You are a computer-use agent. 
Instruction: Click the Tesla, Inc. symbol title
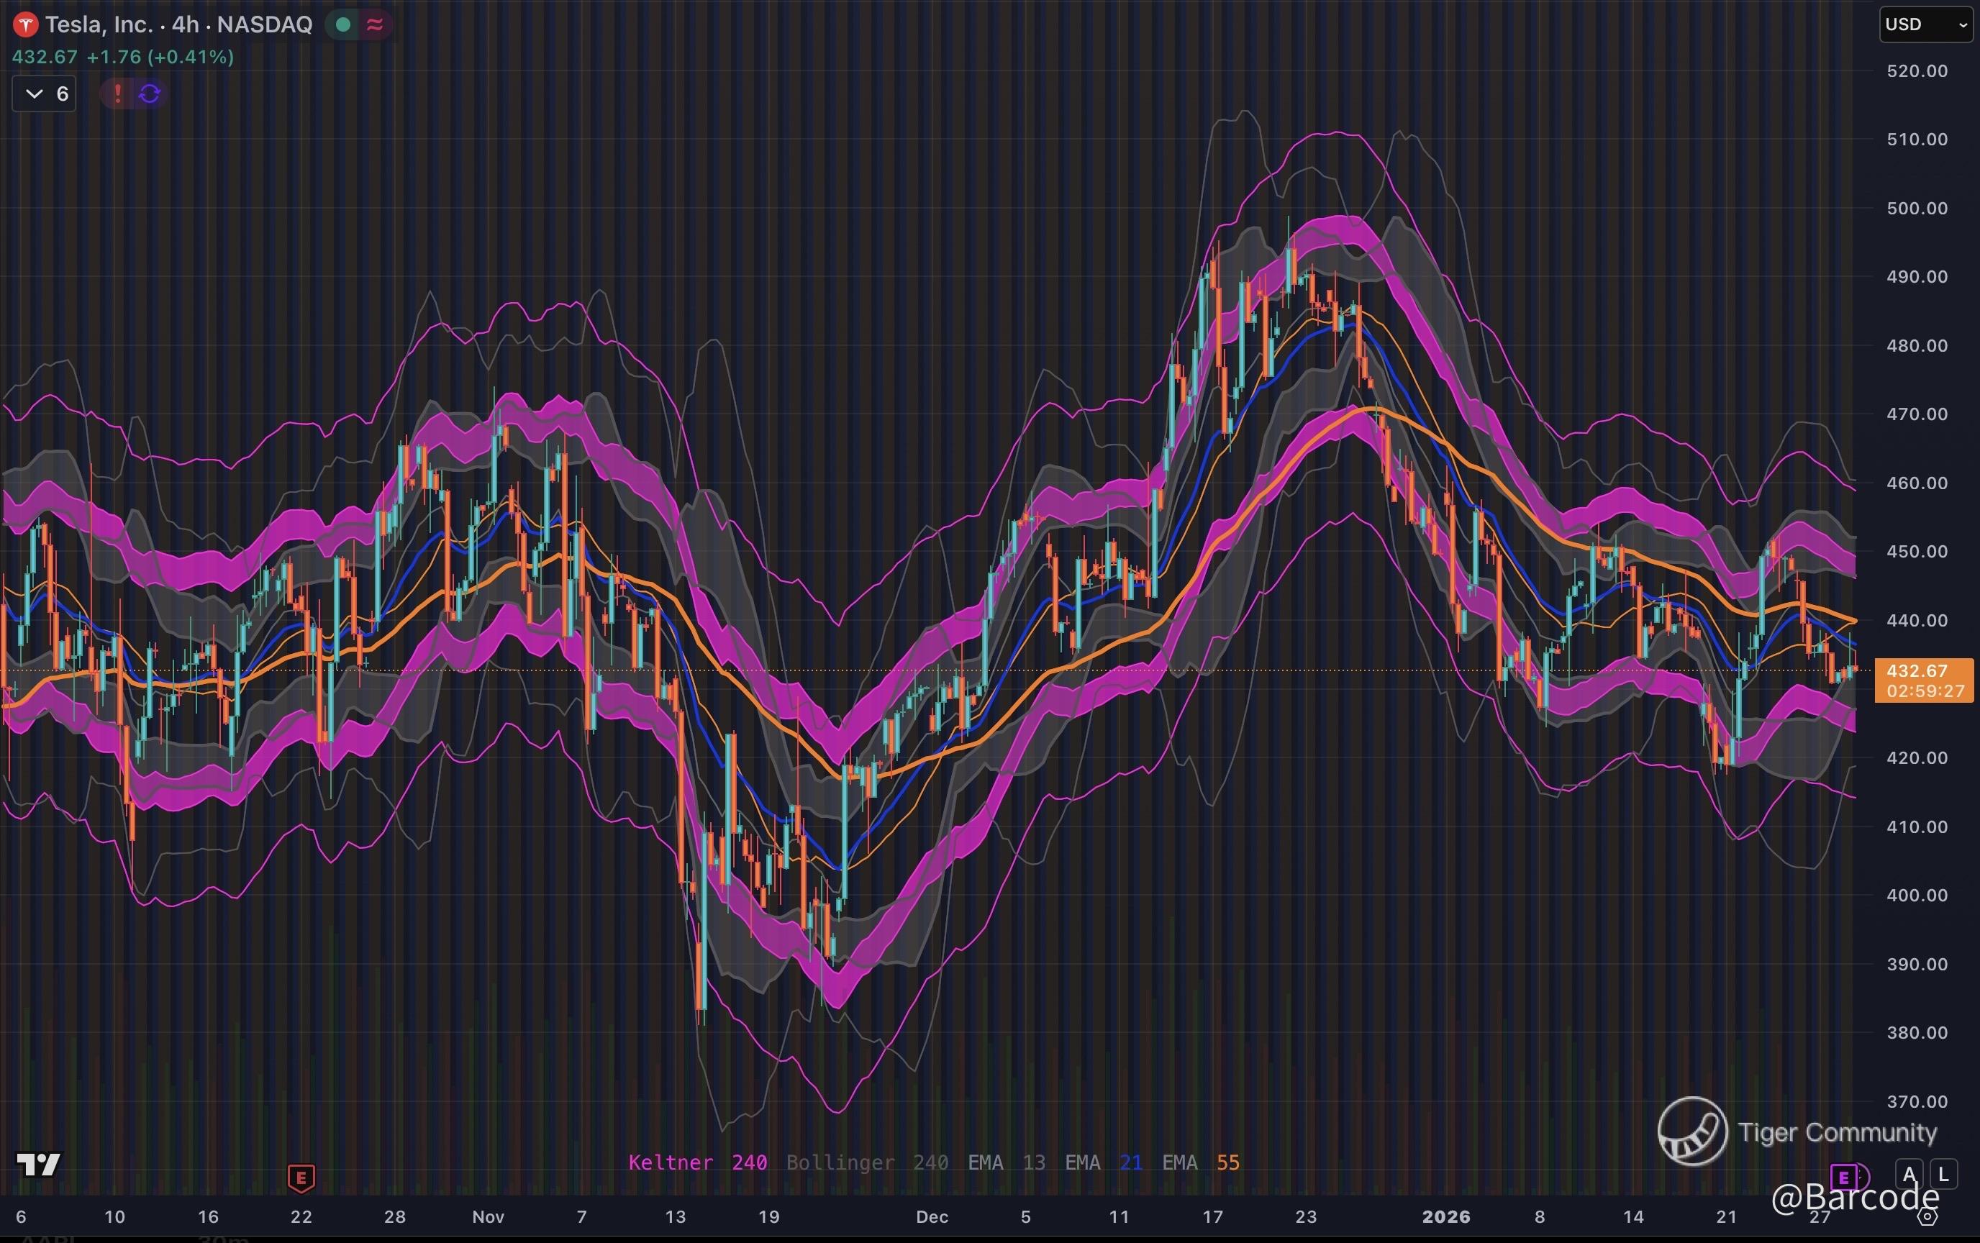coord(99,24)
